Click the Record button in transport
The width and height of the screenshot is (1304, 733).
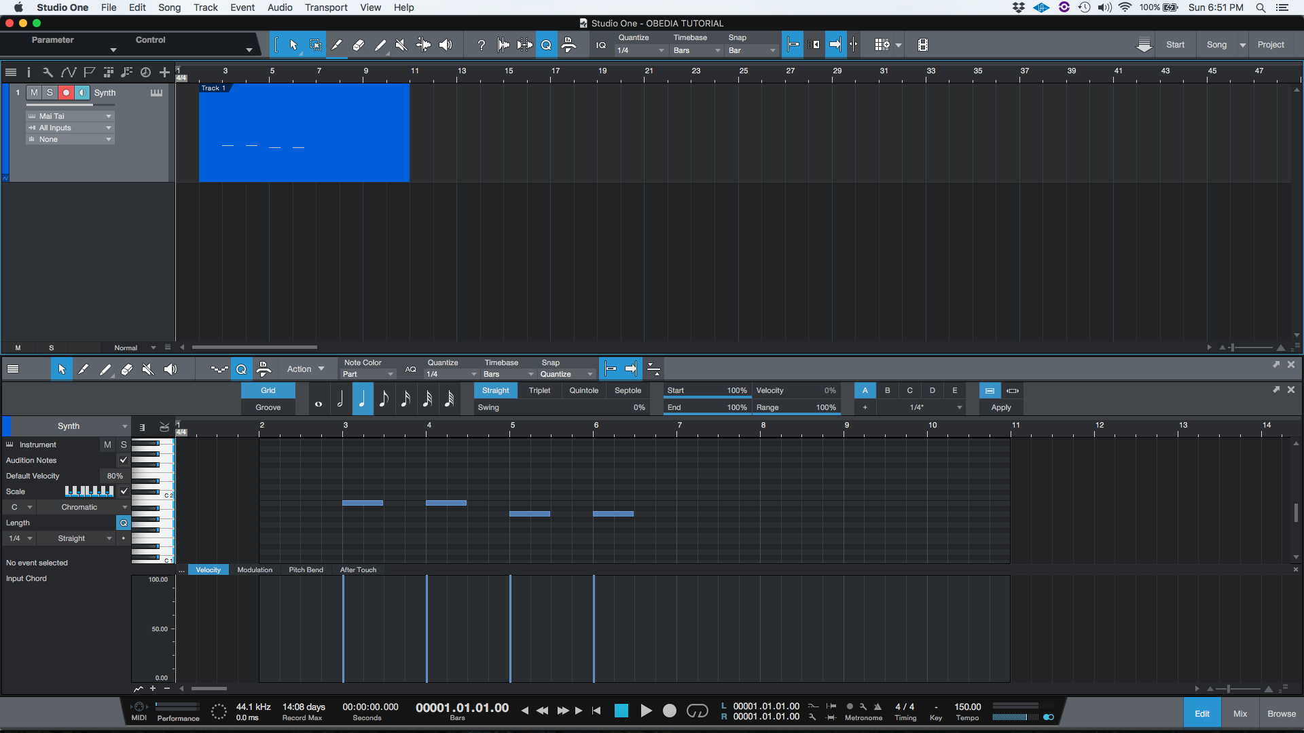[669, 711]
